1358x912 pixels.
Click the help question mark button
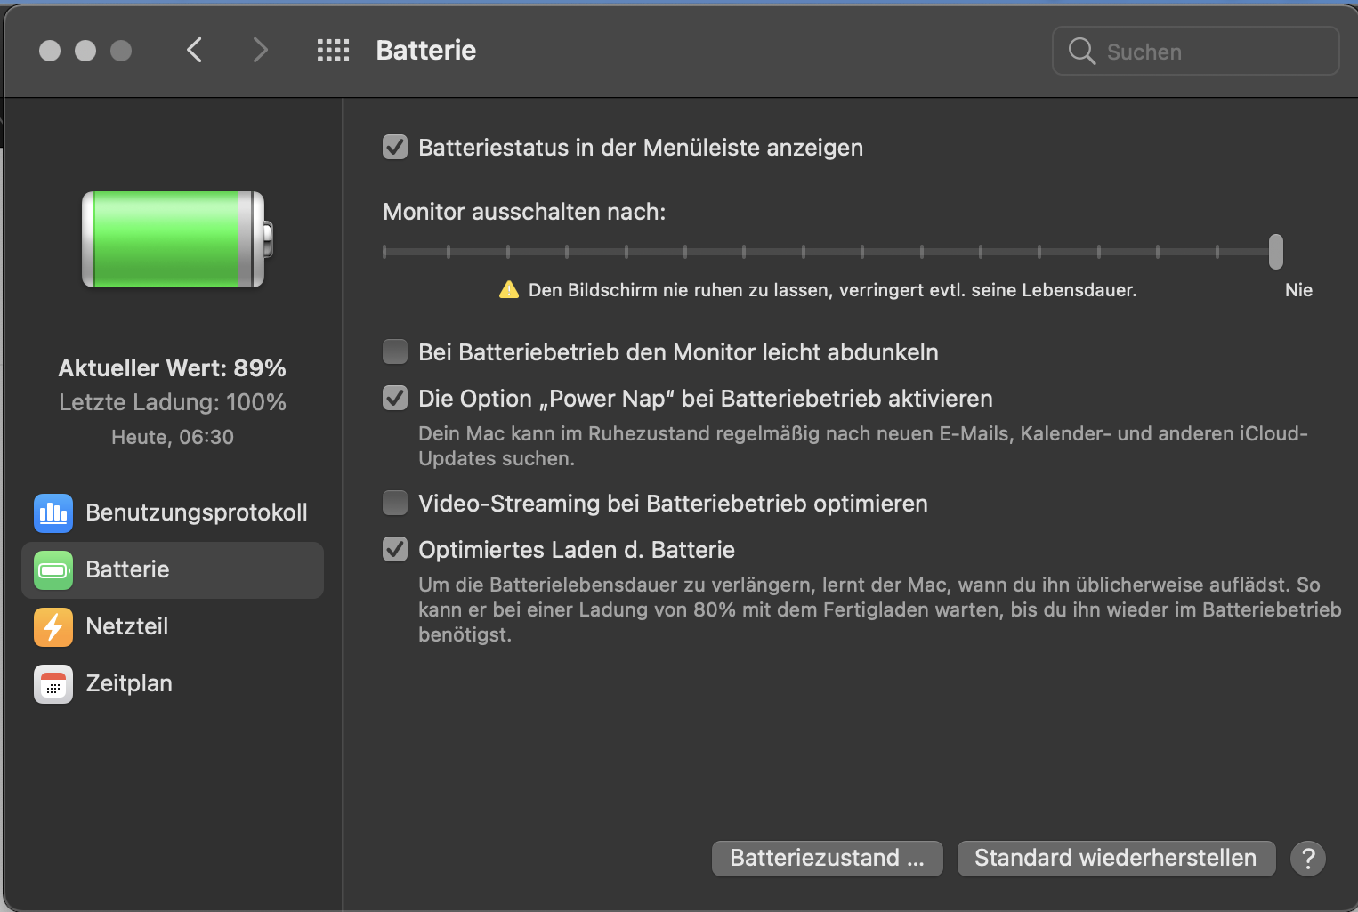click(x=1307, y=859)
